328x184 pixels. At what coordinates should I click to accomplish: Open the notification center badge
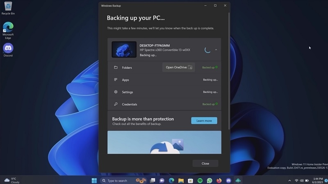coord(326,181)
